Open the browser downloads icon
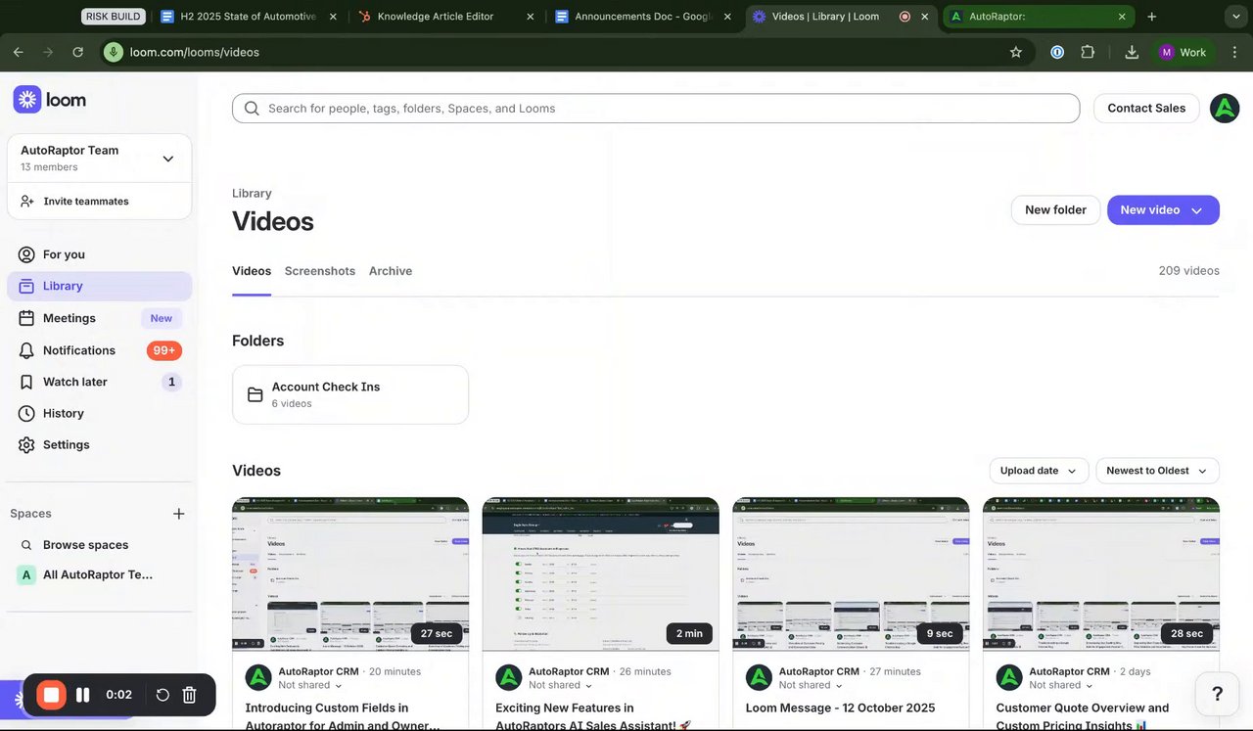Screen dimensions: 1253x731 tap(1132, 52)
